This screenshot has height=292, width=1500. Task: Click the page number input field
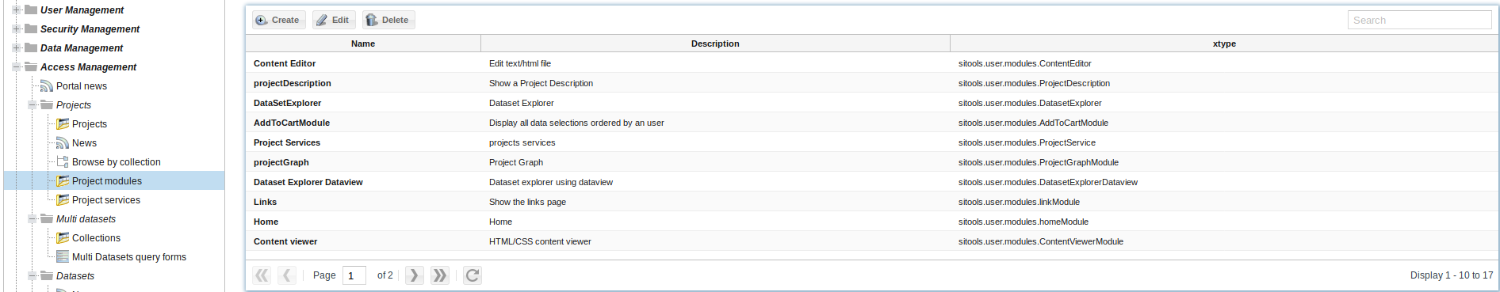(354, 275)
